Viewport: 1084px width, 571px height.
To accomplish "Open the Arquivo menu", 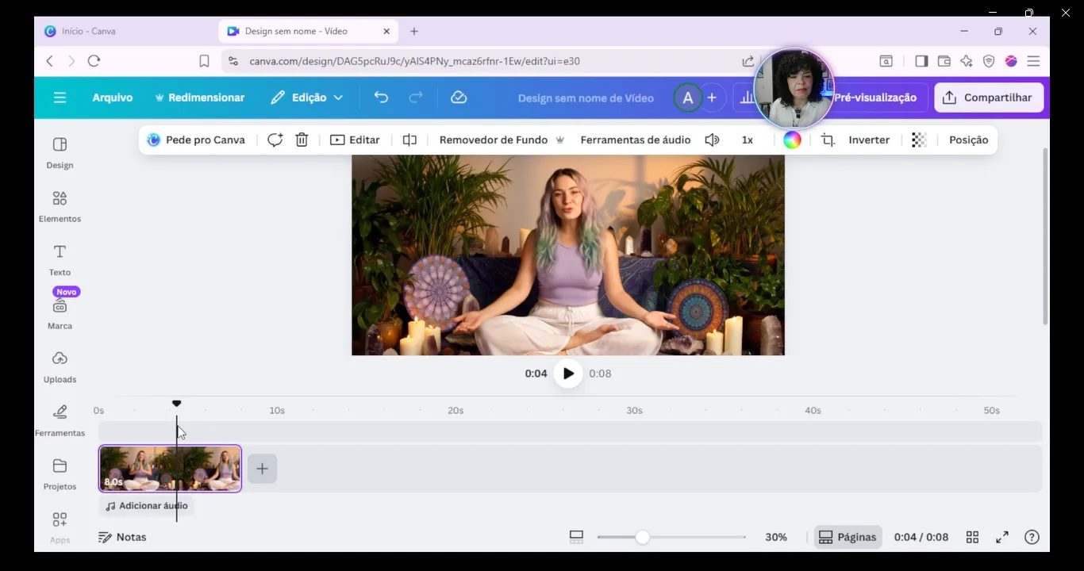I will 112,98.
